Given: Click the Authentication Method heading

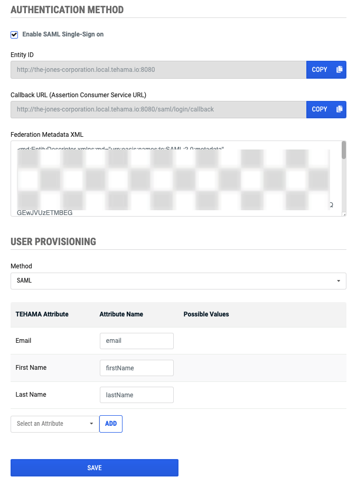Looking at the screenshot, I should click(x=67, y=10).
